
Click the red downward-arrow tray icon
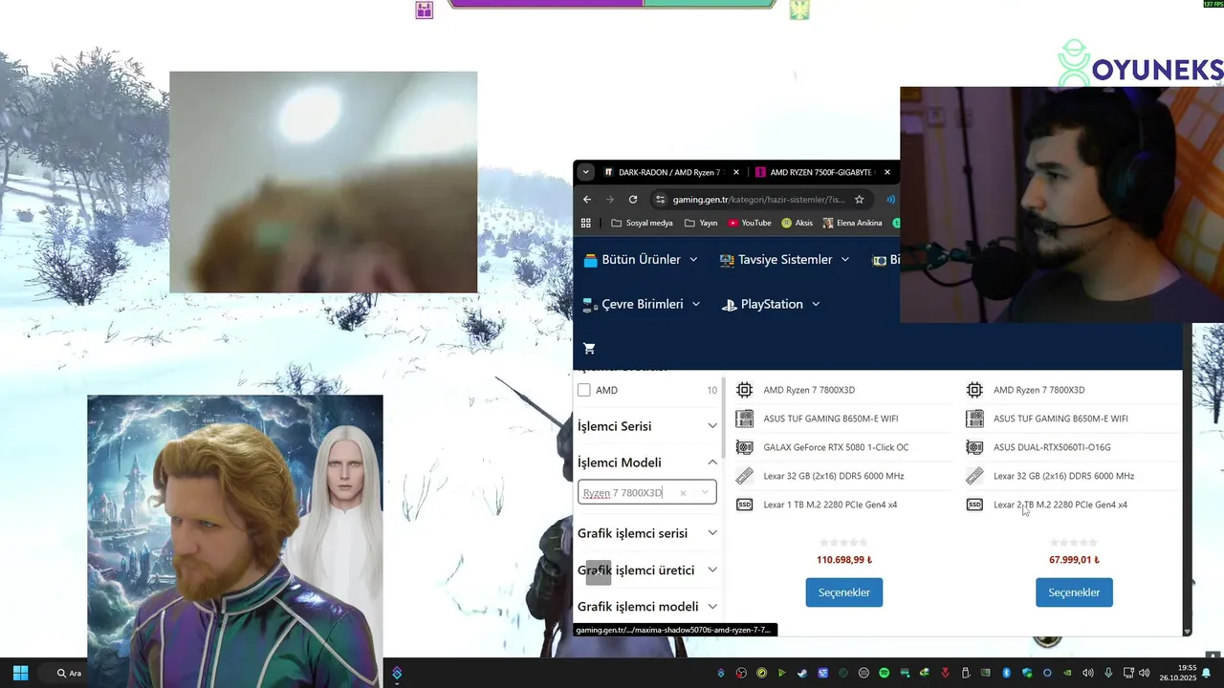click(x=945, y=673)
